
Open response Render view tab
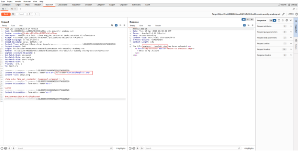(x=158, y=26)
